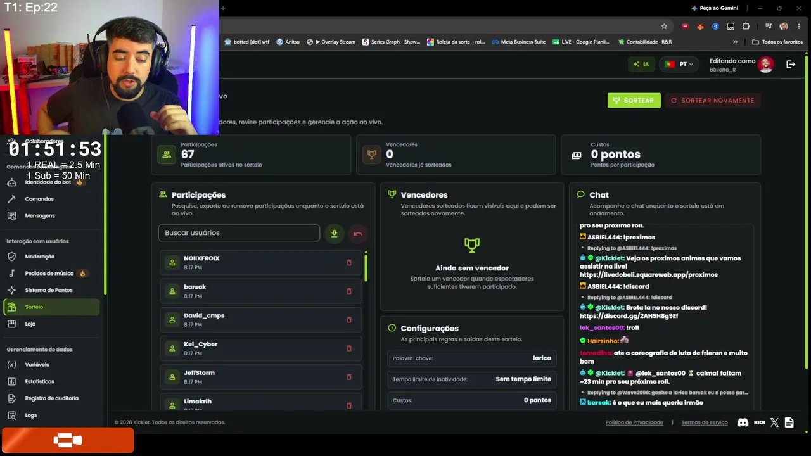This screenshot has width=811, height=456.
Task: Open the discord.gg link in chat
Action: click(629, 316)
